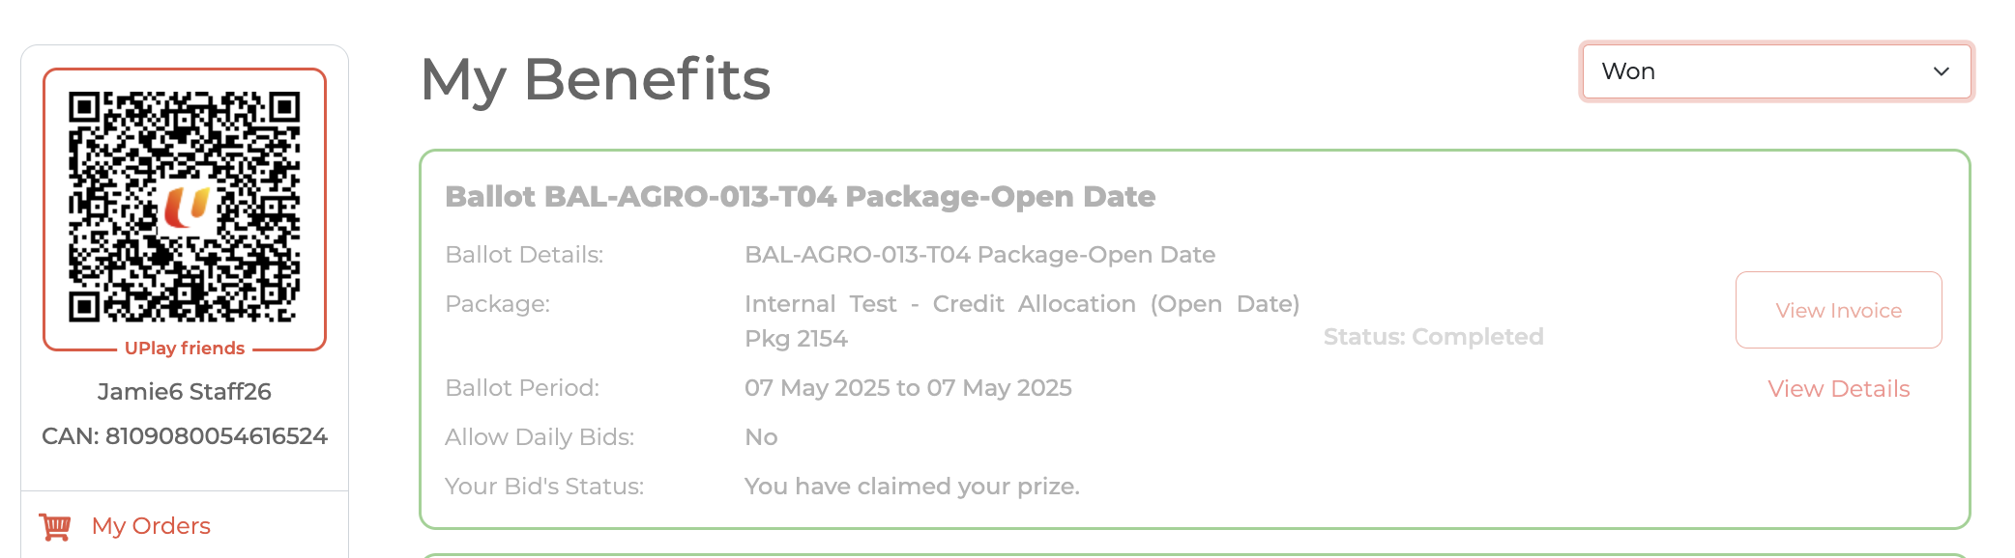Click the UPlay logo inside the QR code
Screen dimensions: 2015x558
186,206
